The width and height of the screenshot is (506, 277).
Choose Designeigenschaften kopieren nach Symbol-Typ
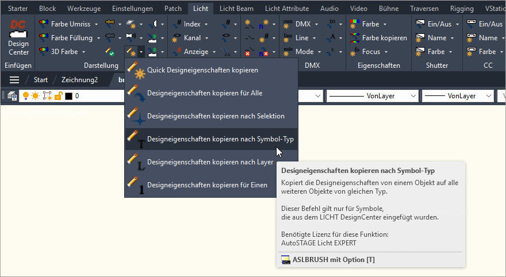212,139
